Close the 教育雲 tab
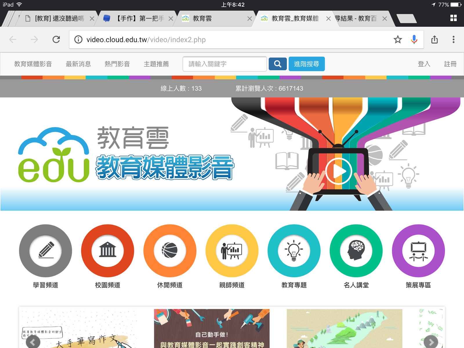Screen dimensions: 464x348 tap(250, 19)
